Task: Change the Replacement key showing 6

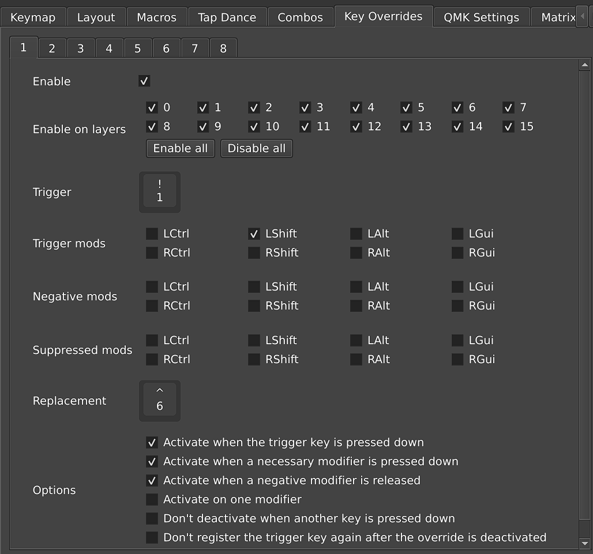Action: tap(160, 401)
